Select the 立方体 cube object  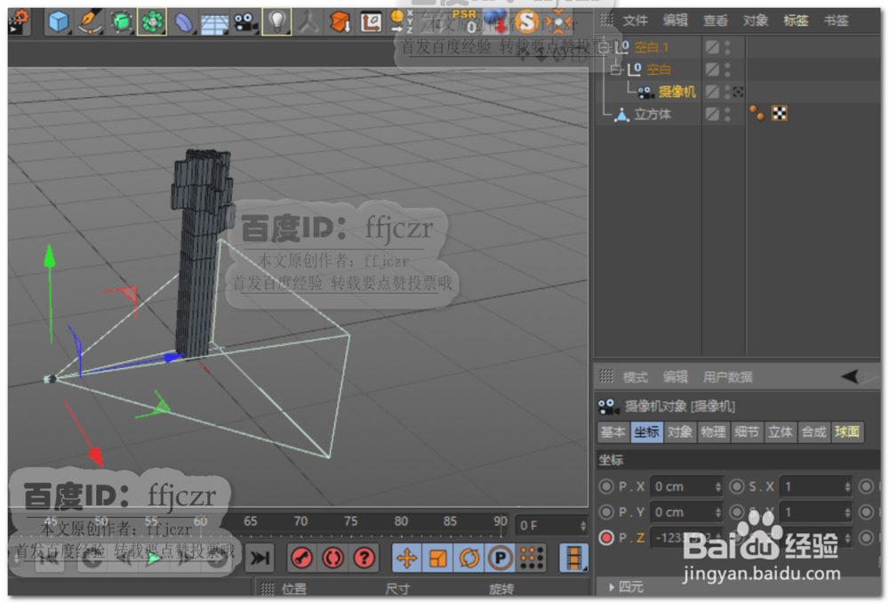[x=653, y=114]
